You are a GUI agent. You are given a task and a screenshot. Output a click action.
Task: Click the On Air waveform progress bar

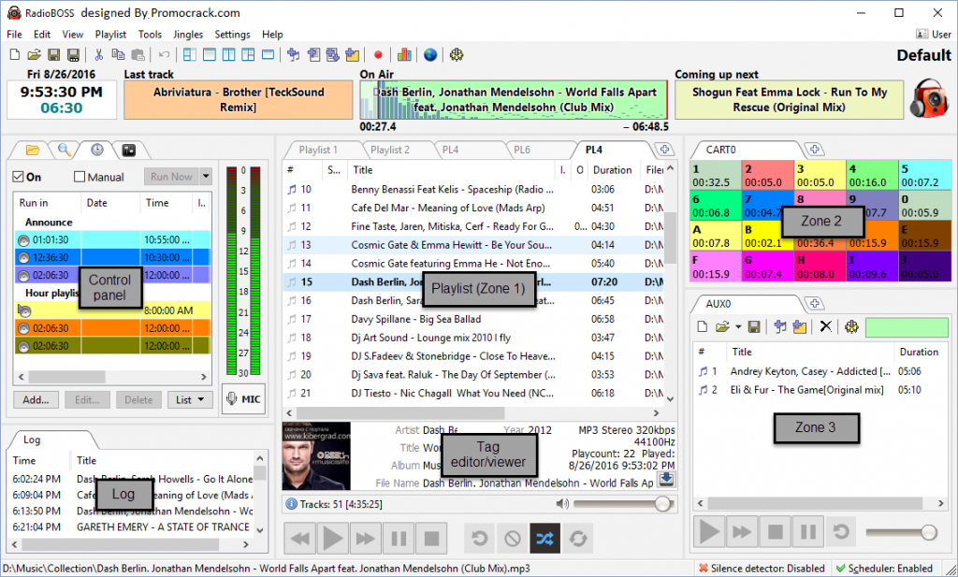(514, 99)
